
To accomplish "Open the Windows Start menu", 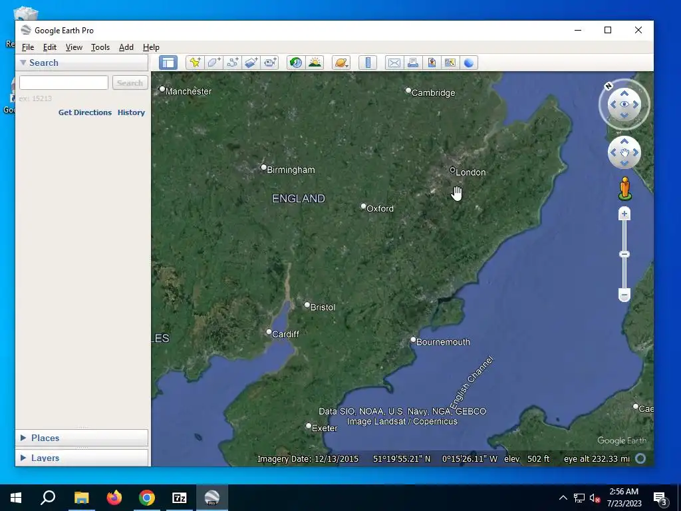I will (x=16, y=498).
